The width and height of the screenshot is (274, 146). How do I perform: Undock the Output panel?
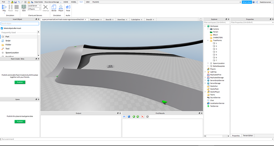click(118, 113)
